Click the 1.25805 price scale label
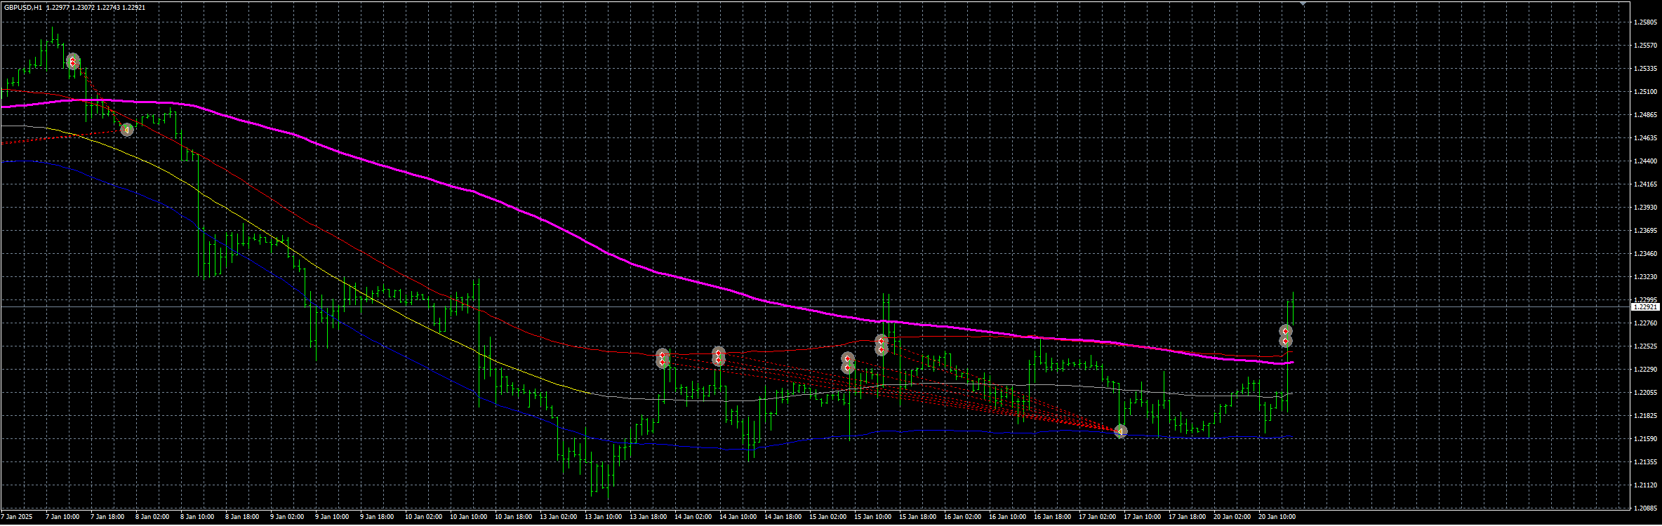 tap(1645, 22)
